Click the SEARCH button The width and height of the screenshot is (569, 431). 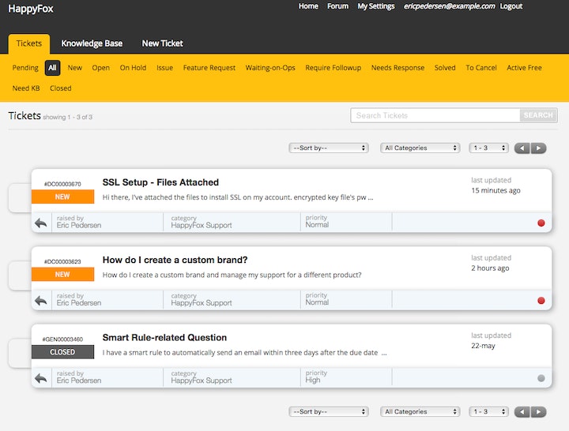coord(538,115)
